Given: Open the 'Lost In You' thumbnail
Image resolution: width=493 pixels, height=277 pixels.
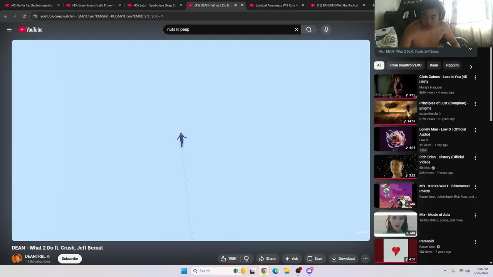Looking at the screenshot, I should click(x=396, y=87).
